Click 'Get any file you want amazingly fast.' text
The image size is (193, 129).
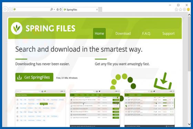pos(122,64)
